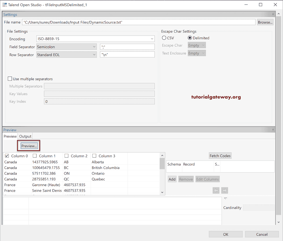
Task: Click the Browse button for file name
Action: point(265,22)
